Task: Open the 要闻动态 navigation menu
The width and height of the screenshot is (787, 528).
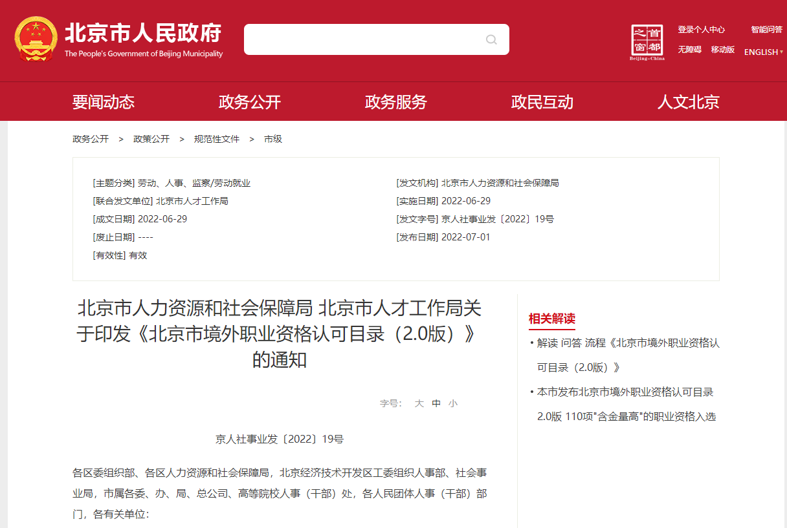Action: (104, 101)
